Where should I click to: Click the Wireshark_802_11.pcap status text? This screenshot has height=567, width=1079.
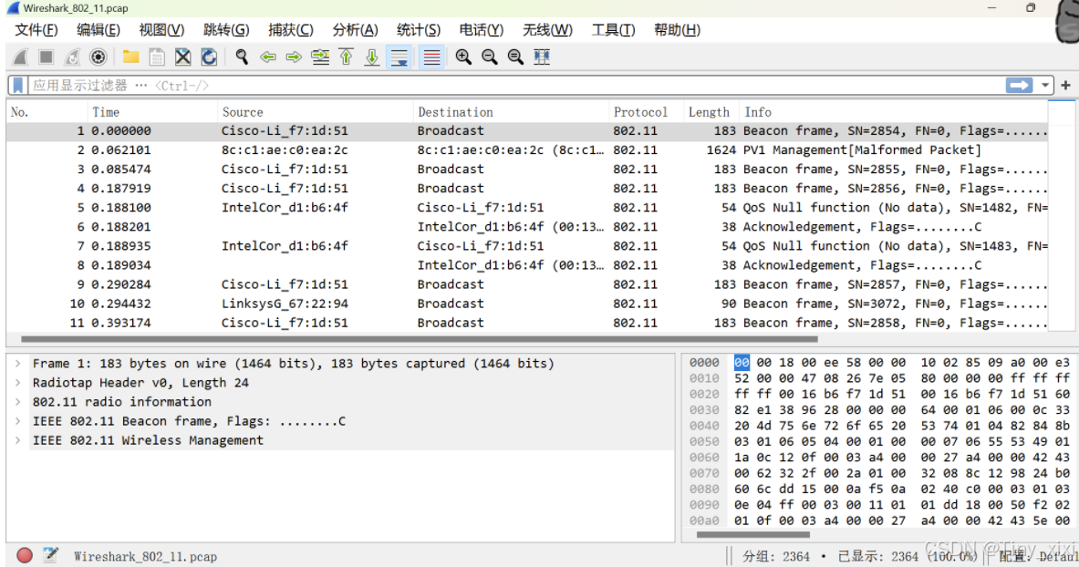coord(145,557)
